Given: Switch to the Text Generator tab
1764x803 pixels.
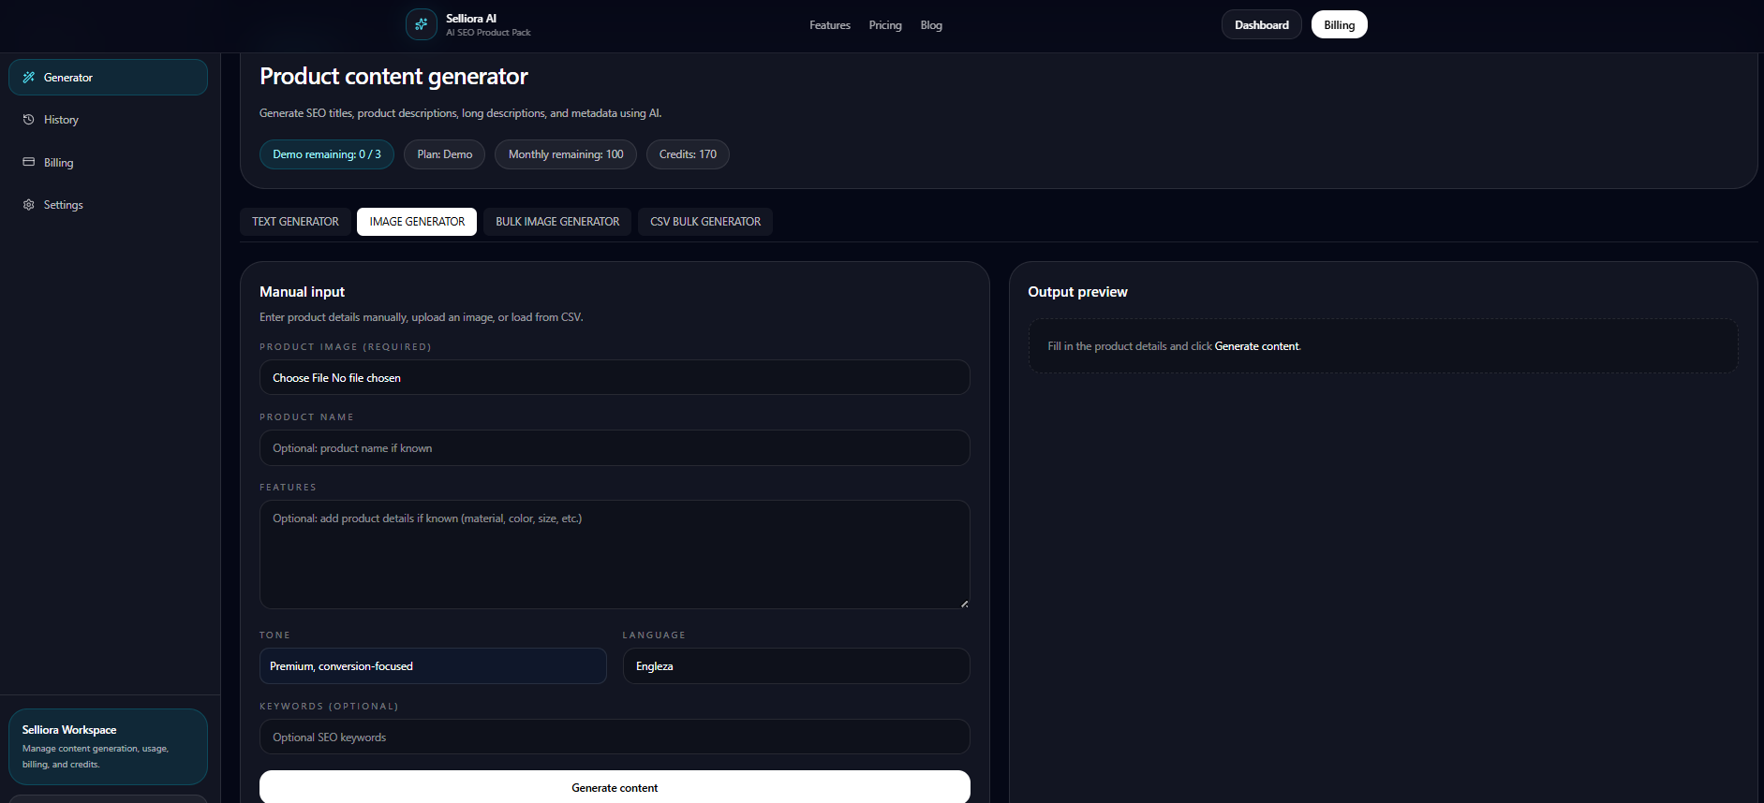Looking at the screenshot, I should tap(295, 222).
